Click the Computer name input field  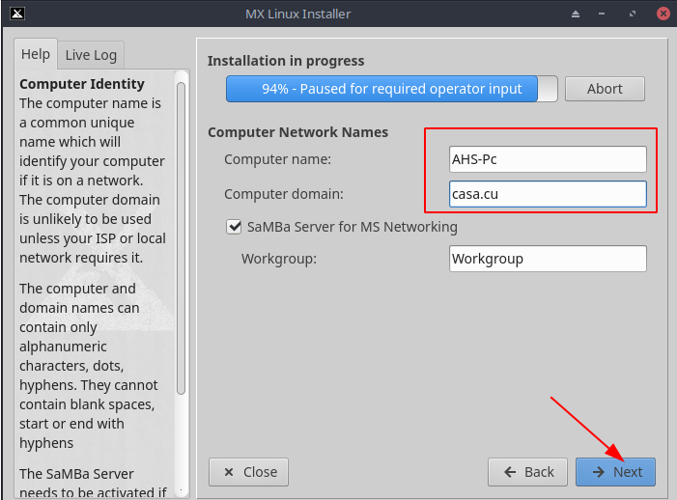coord(548,159)
